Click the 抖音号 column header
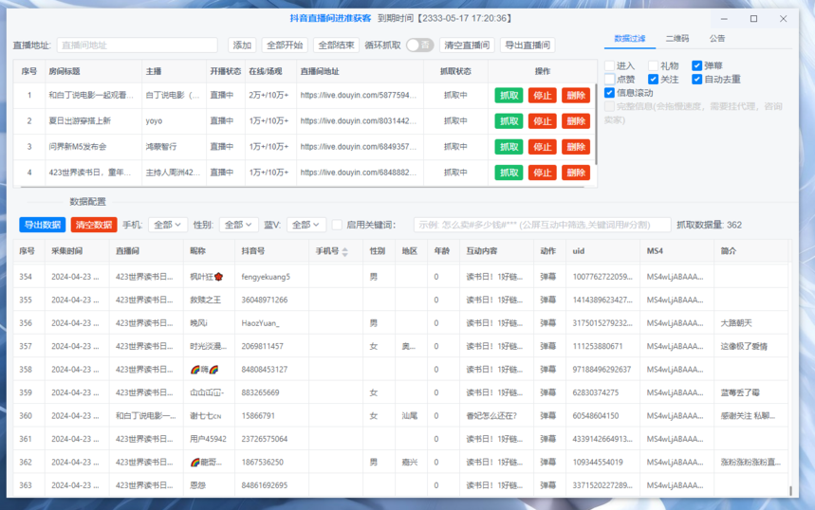Viewport: 815px width, 510px height. (x=253, y=251)
